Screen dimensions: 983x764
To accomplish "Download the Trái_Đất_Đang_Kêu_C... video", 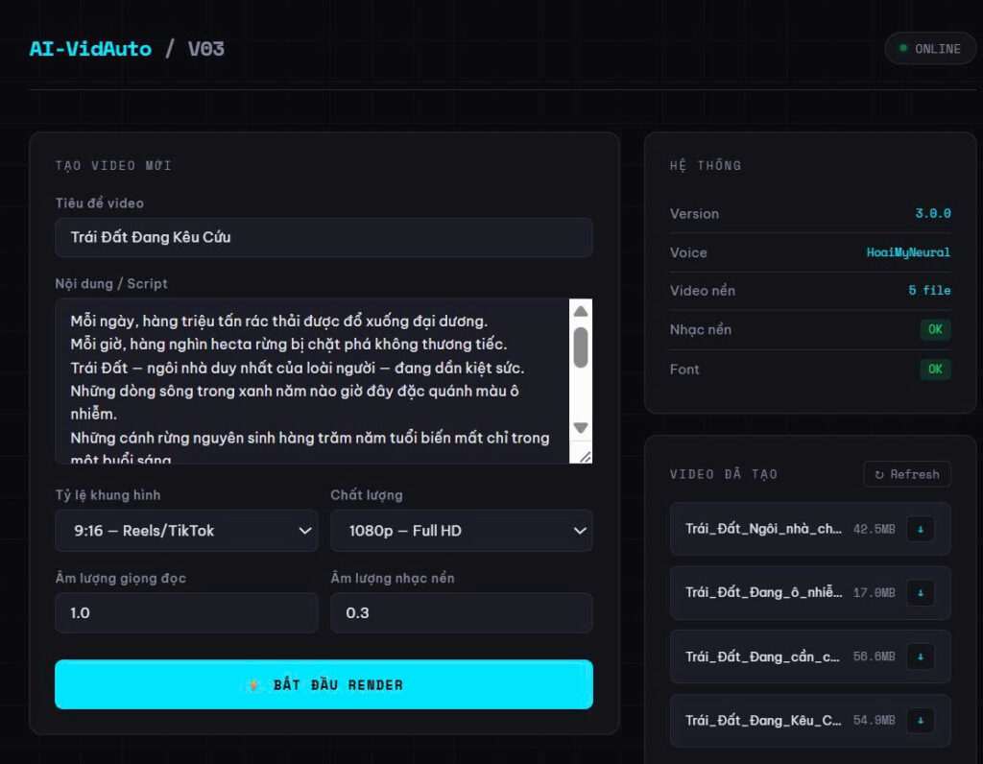I will point(921,721).
